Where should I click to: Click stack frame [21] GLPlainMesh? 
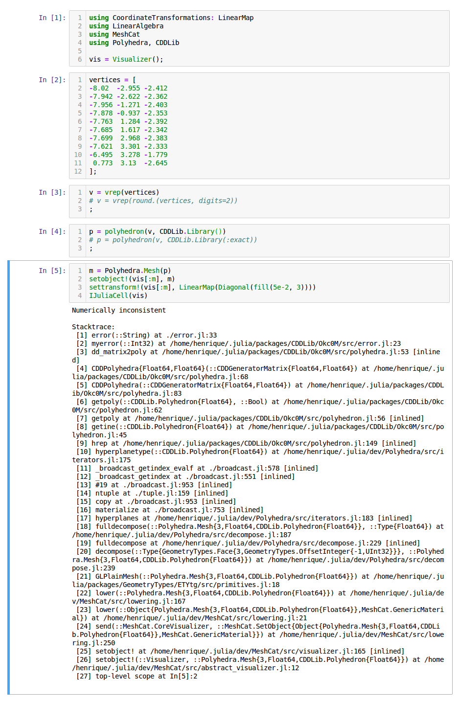coord(258,581)
